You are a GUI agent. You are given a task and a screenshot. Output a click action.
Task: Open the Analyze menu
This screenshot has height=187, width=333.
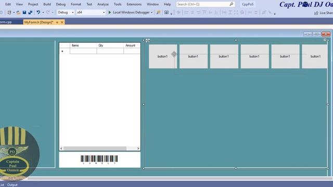103,4
